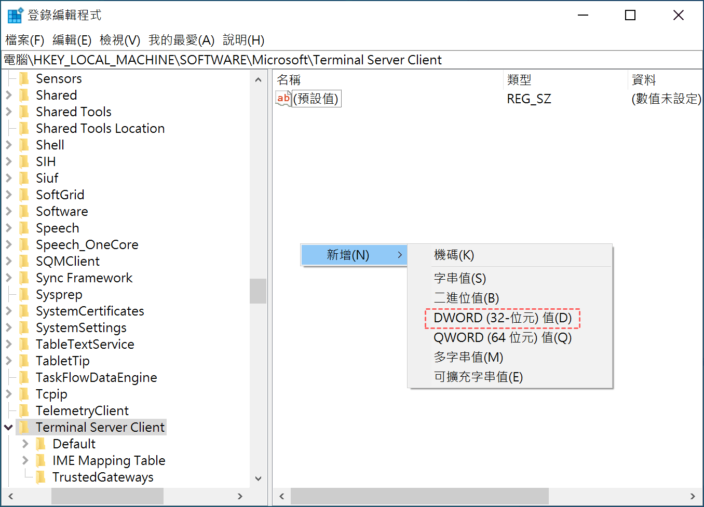Click the Shared Tools folder icon
Image resolution: width=704 pixels, height=507 pixels.
pos(24,112)
